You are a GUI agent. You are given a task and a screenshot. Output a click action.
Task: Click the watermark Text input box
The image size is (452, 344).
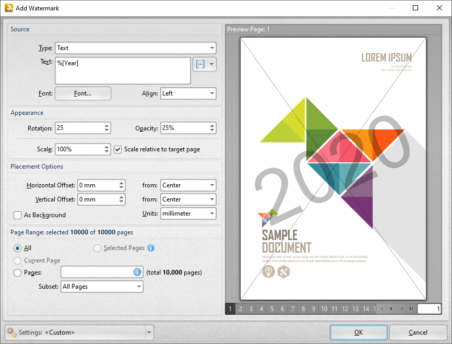pos(123,70)
